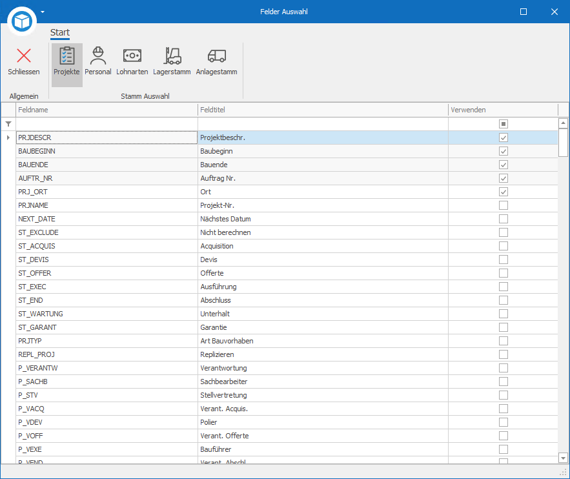Check Verwenden for Verantwortung
Screen dimensions: 570x479
(504, 368)
